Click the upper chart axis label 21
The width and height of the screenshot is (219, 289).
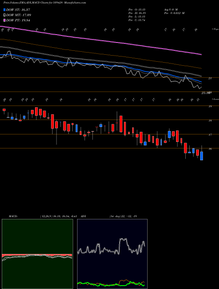[210, 78]
